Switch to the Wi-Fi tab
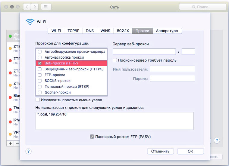 (x=56, y=31)
